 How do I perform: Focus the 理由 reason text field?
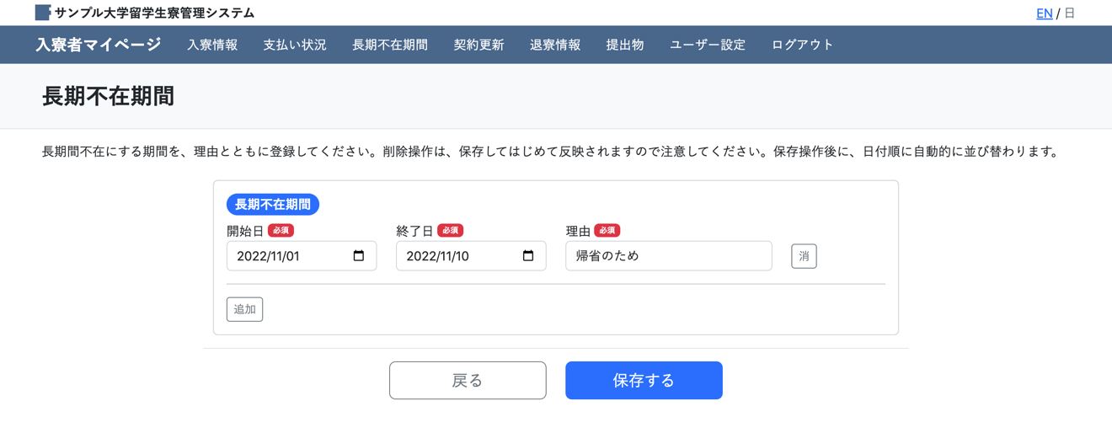(668, 256)
